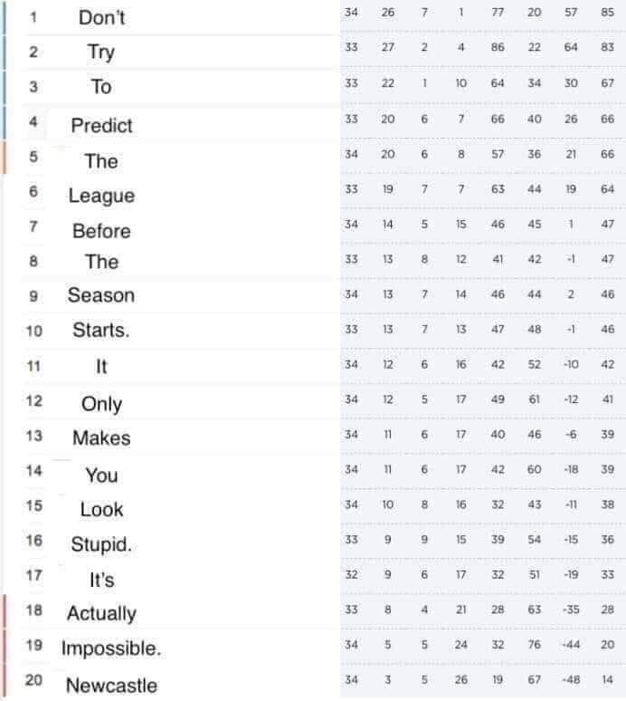
Task: Click "Makes" in row 13
Action: point(102,438)
